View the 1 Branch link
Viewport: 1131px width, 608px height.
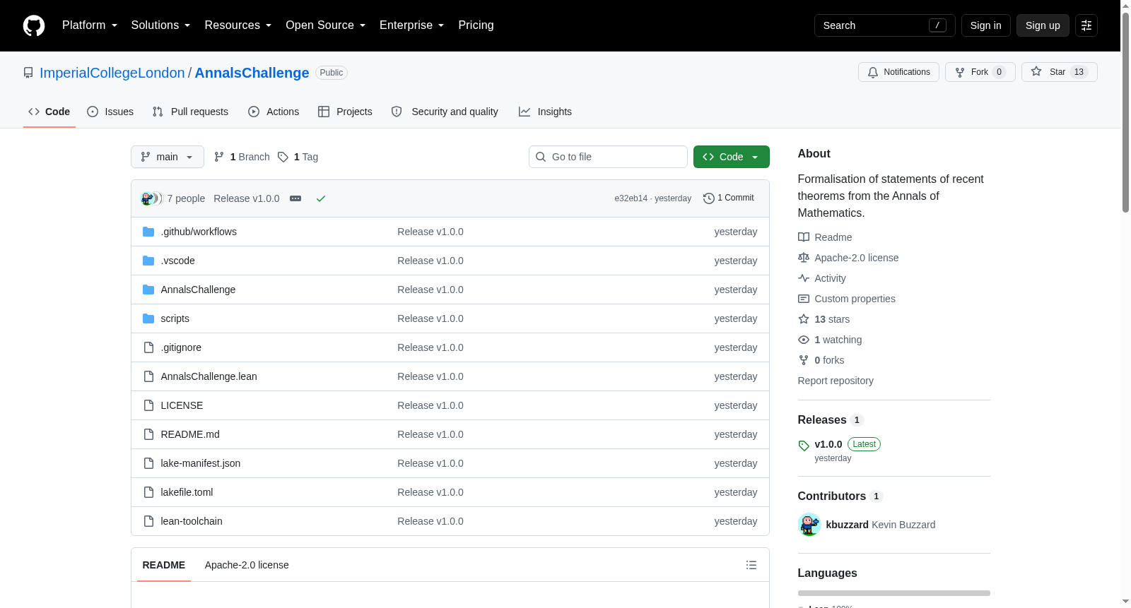pos(242,157)
